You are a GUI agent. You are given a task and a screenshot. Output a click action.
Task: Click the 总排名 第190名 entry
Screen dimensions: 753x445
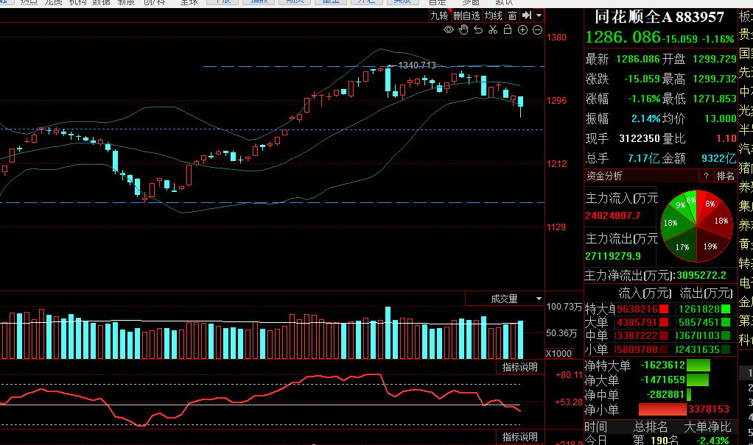tap(656, 440)
